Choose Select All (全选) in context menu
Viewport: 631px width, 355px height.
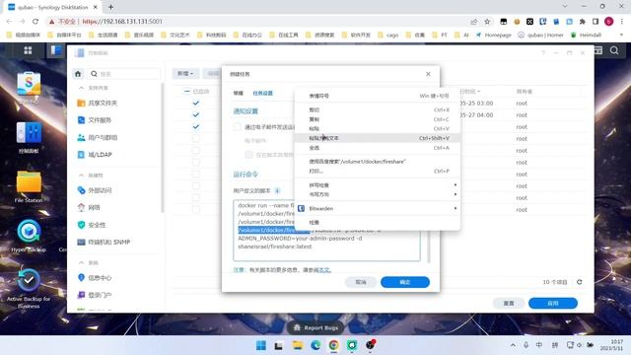pos(378,148)
